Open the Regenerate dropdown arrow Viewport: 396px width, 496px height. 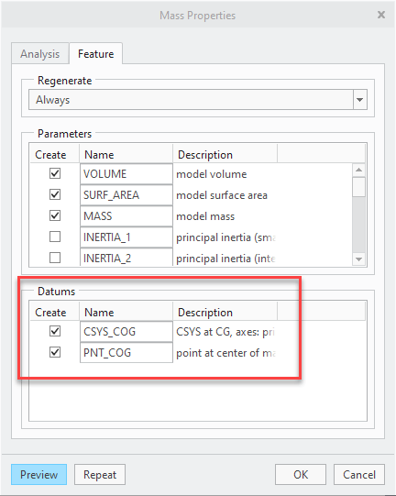point(359,100)
